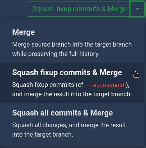Viewport: 146px width, 148px height.
Task: Click 'Squash fixup commits (cf.' description text
Action: coord(48,85)
